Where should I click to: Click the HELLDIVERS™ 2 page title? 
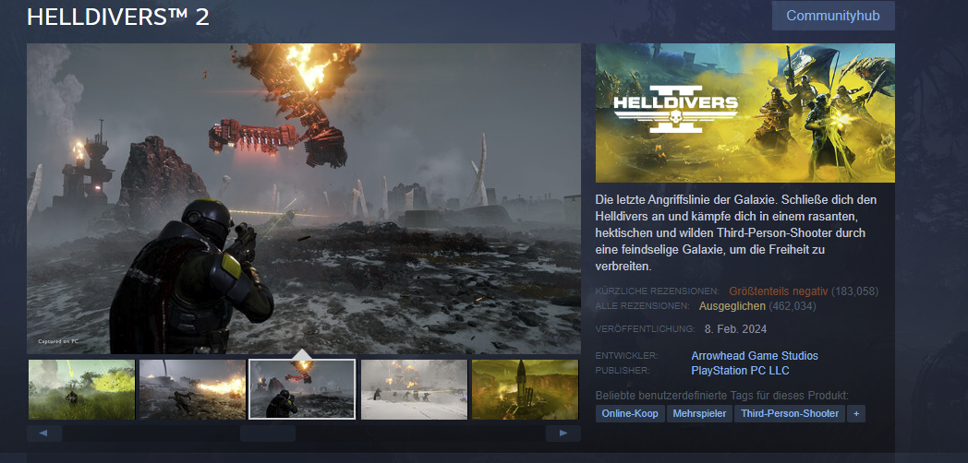coord(118,17)
